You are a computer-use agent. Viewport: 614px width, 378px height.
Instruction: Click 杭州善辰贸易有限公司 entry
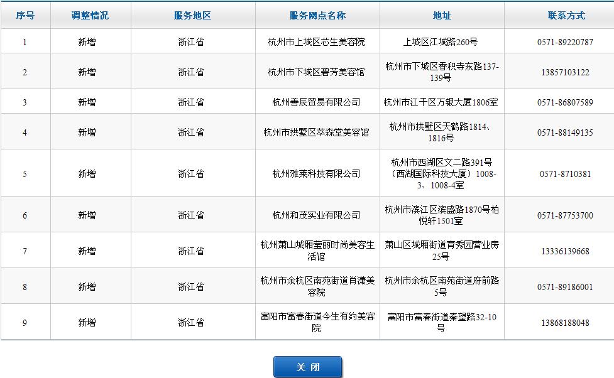pos(316,102)
